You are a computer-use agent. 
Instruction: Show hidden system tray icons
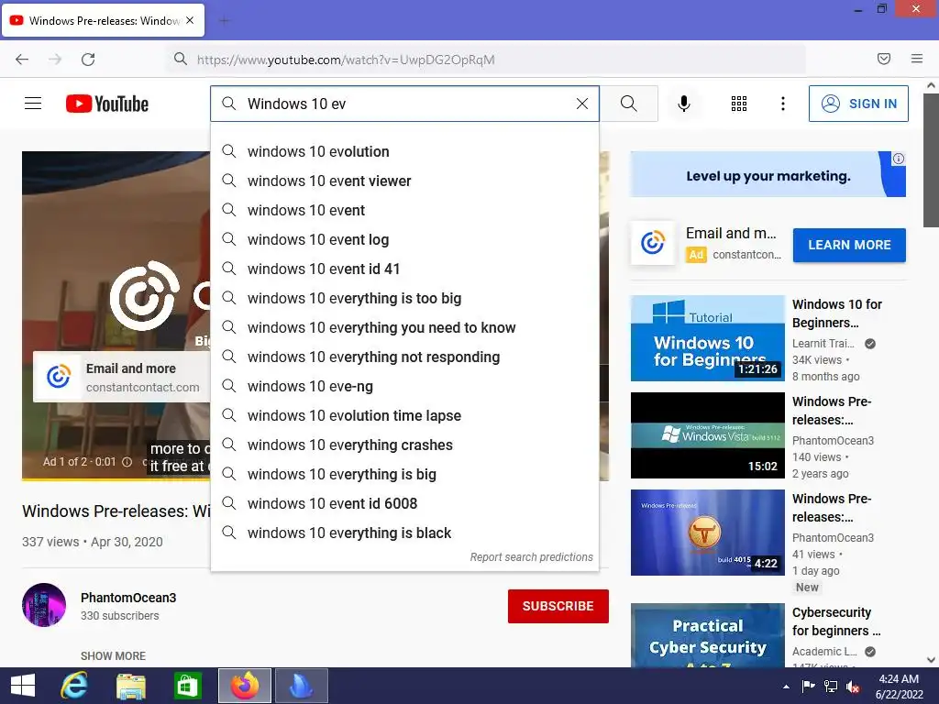(786, 687)
